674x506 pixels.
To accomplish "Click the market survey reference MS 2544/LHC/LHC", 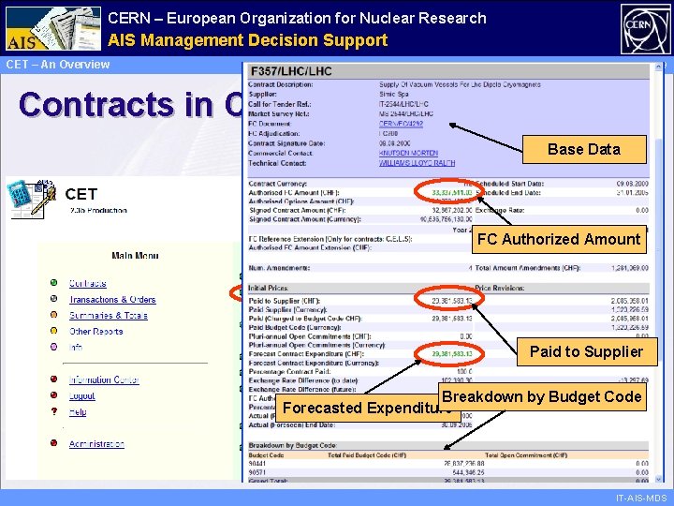I will tap(405, 113).
